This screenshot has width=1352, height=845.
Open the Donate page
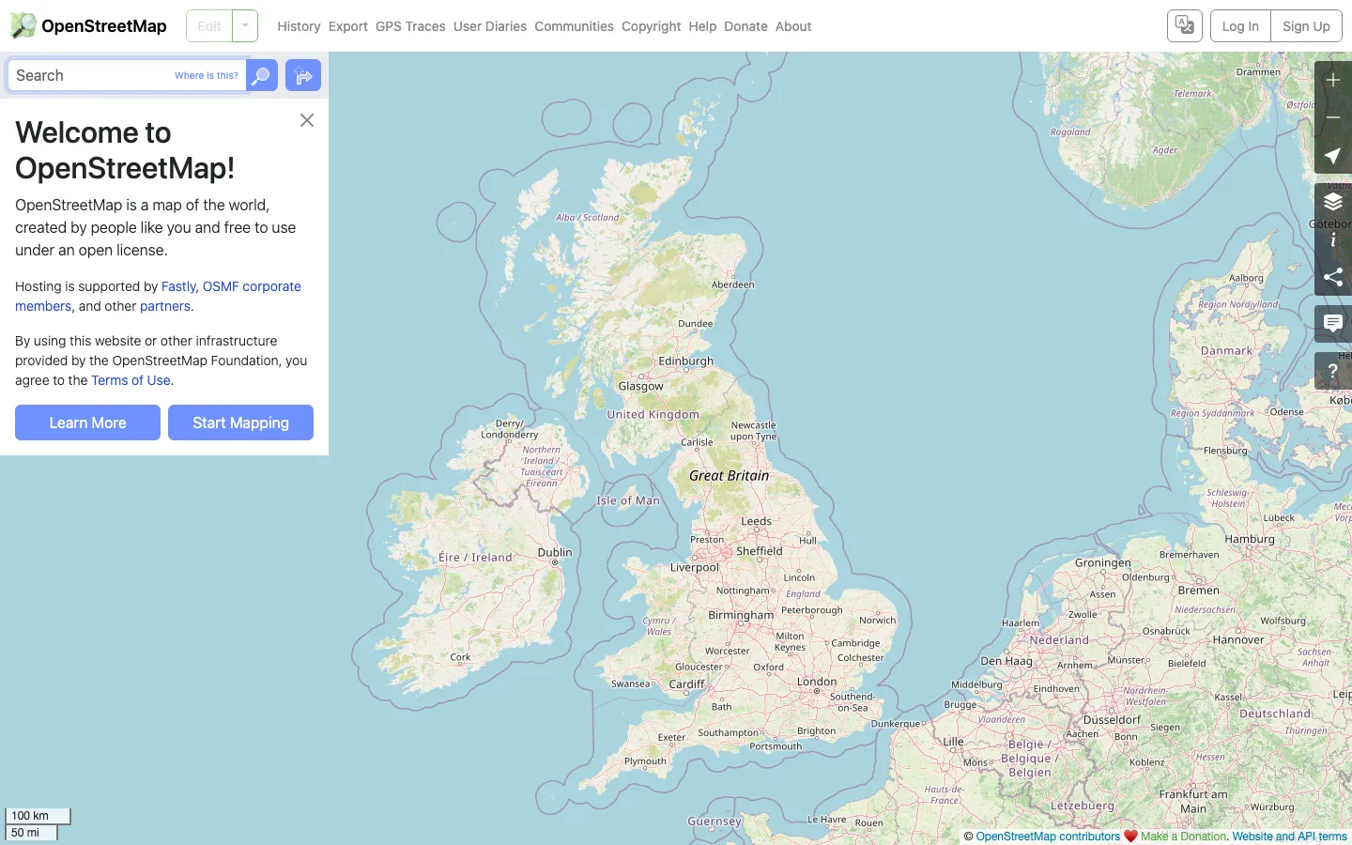coord(745,26)
